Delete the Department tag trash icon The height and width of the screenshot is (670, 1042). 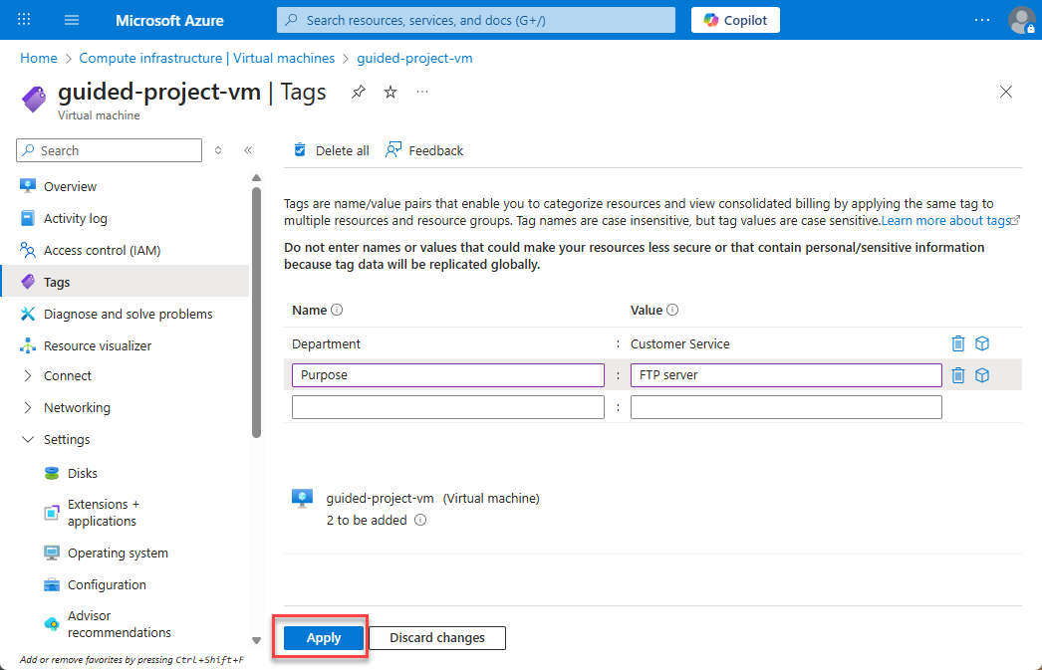click(x=958, y=343)
